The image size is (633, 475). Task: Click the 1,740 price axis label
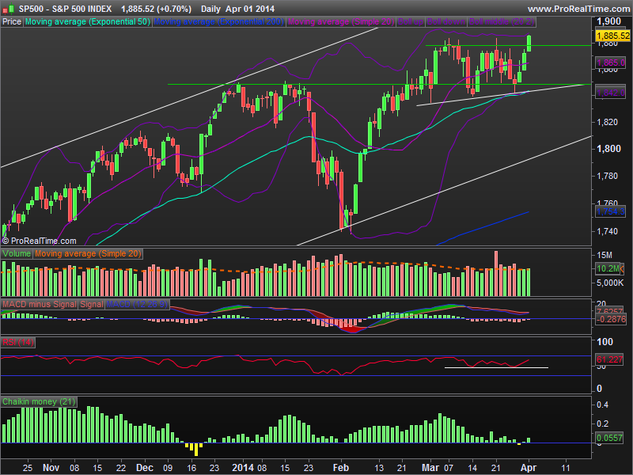tap(607, 231)
